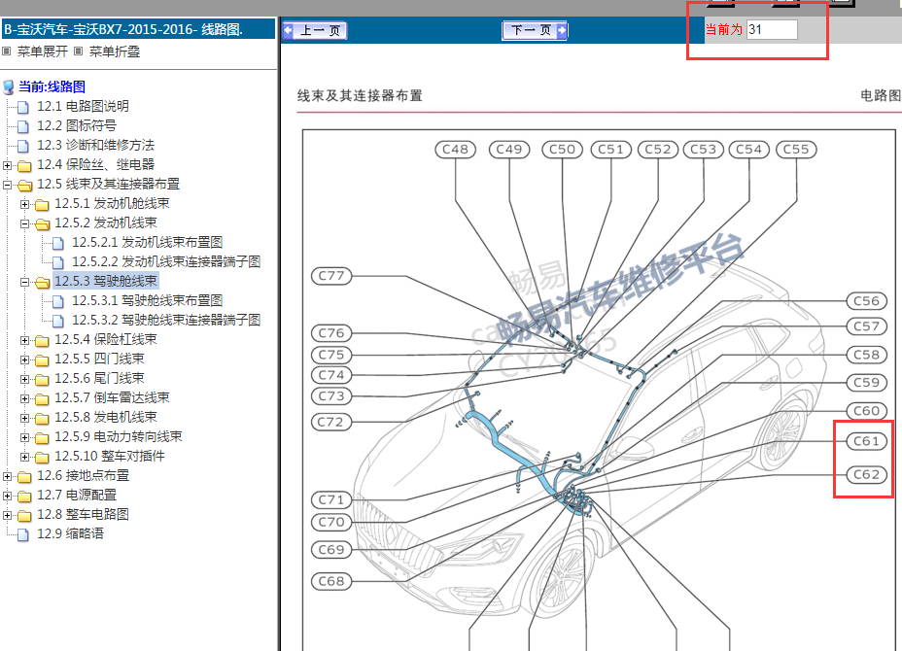The width and height of the screenshot is (902, 651).
Task: Open 12.5.2.1 发动机线束布置图
Action: tap(148, 243)
